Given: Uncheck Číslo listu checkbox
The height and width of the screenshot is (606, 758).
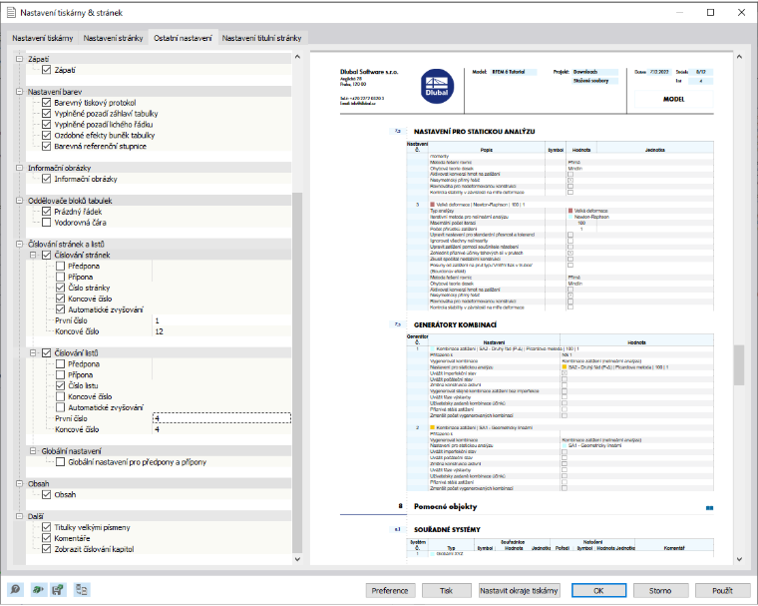Looking at the screenshot, I should (x=61, y=385).
